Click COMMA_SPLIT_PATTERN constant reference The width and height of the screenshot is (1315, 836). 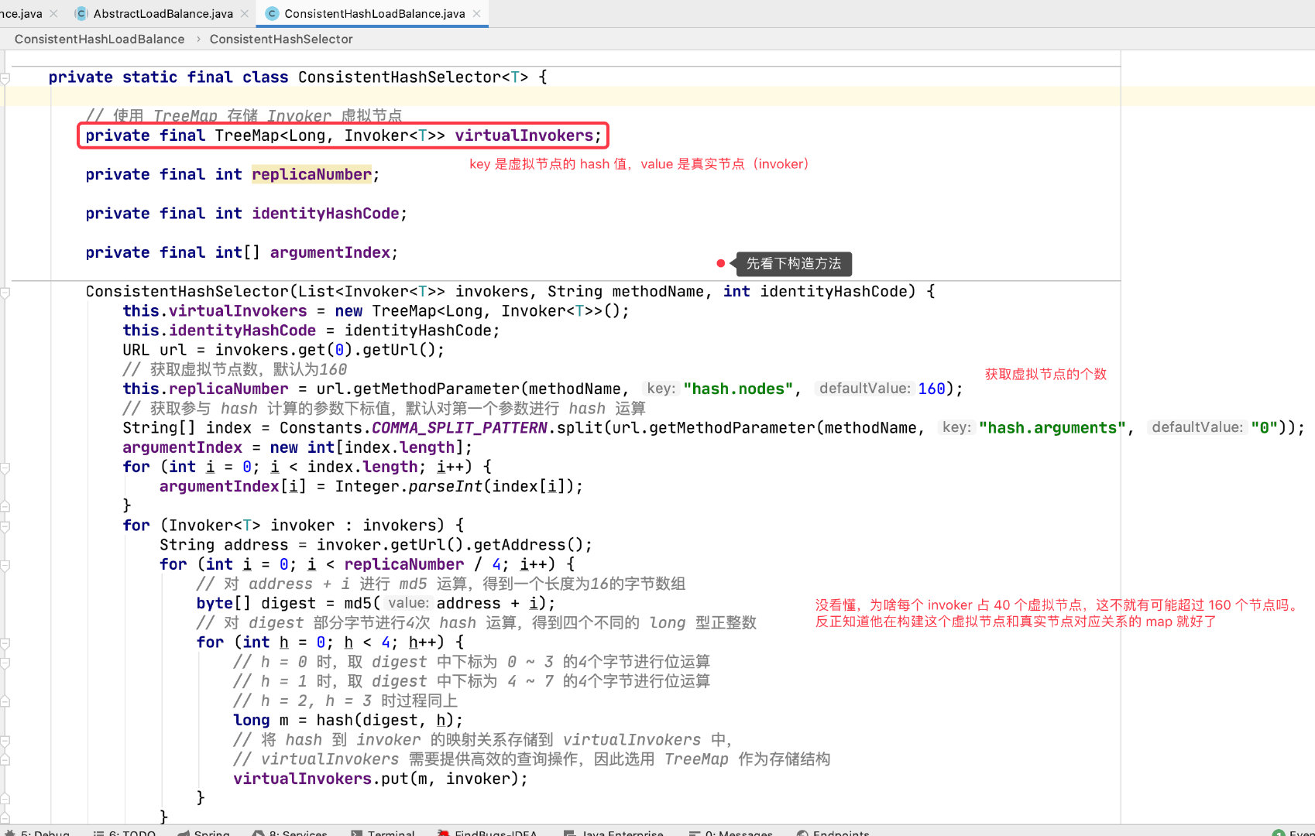point(459,428)
